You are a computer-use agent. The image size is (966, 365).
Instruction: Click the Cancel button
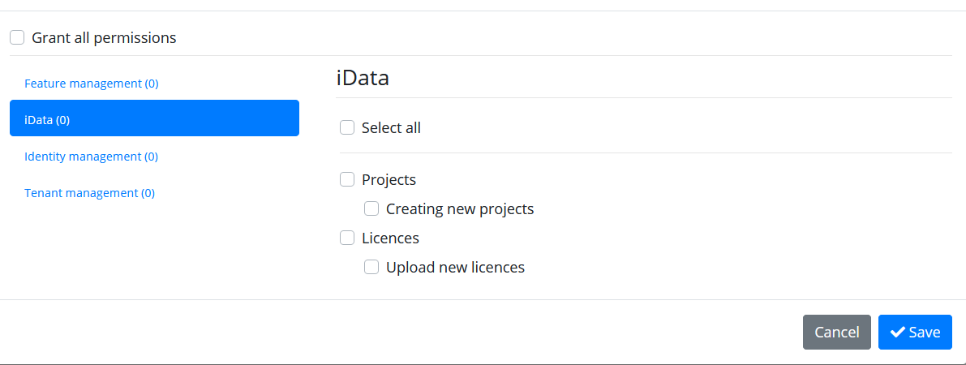point(836,333)
